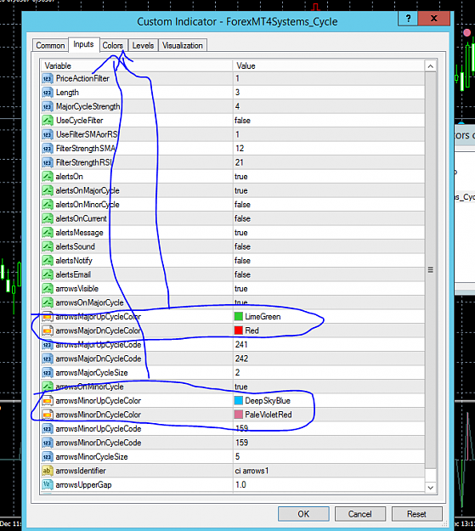Open the DeepSkyBlue color value selector
This screenshot has width=475, height=531.
pyautogui.click(x=329, y=401)
